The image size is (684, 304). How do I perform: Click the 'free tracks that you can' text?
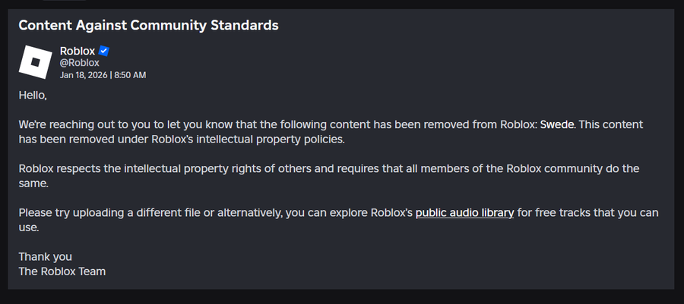click(x=589, y=213)
